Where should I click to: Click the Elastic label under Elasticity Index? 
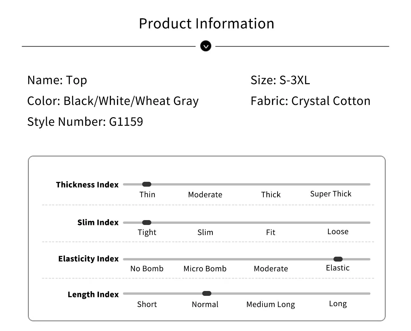coord(338,268)
